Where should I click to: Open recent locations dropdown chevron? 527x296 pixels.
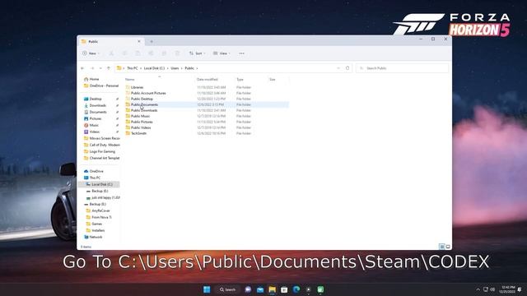click(100, 68)
